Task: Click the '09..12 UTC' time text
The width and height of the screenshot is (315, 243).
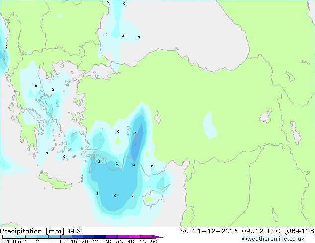Action: click(x=261, y=231)
